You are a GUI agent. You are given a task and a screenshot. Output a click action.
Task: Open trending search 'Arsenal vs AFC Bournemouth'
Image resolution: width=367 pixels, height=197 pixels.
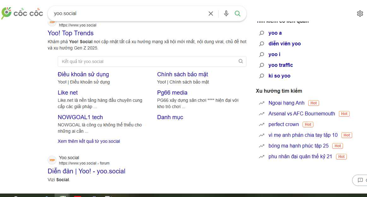pos(302,114)
